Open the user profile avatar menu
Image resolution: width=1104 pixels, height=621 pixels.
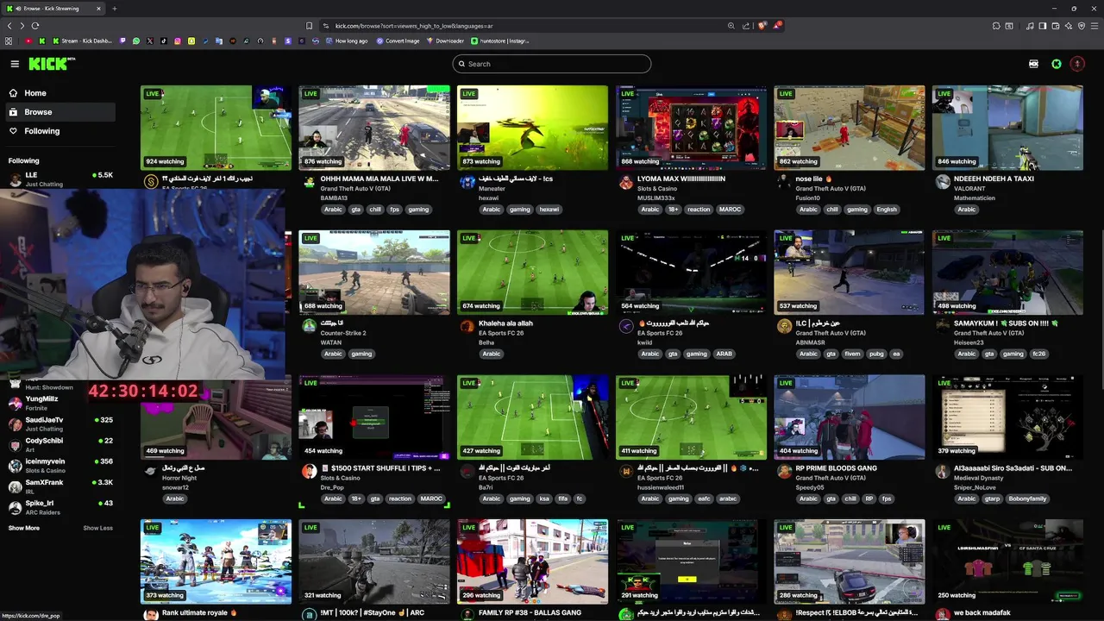(x=1077, y=64)
